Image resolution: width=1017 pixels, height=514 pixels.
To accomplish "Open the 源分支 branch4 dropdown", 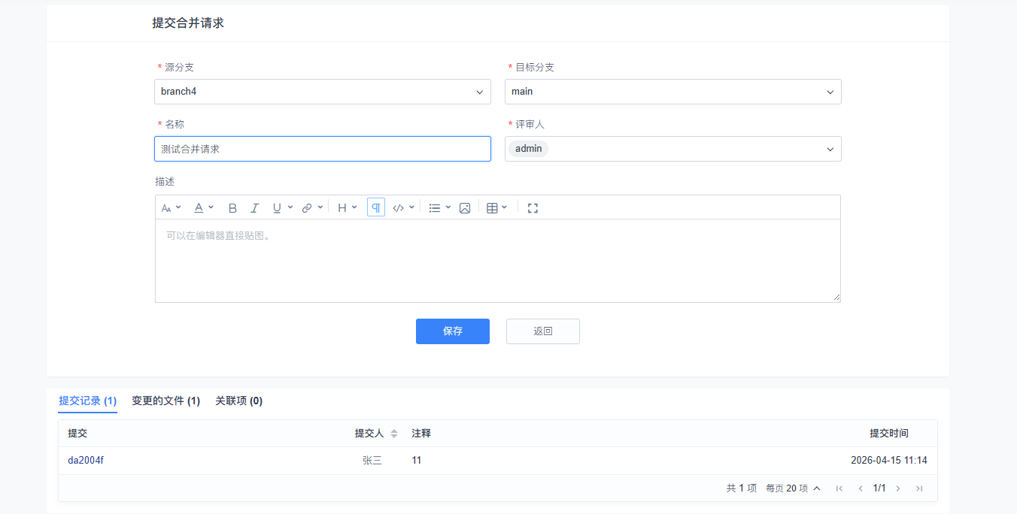I will click(322, 92).
